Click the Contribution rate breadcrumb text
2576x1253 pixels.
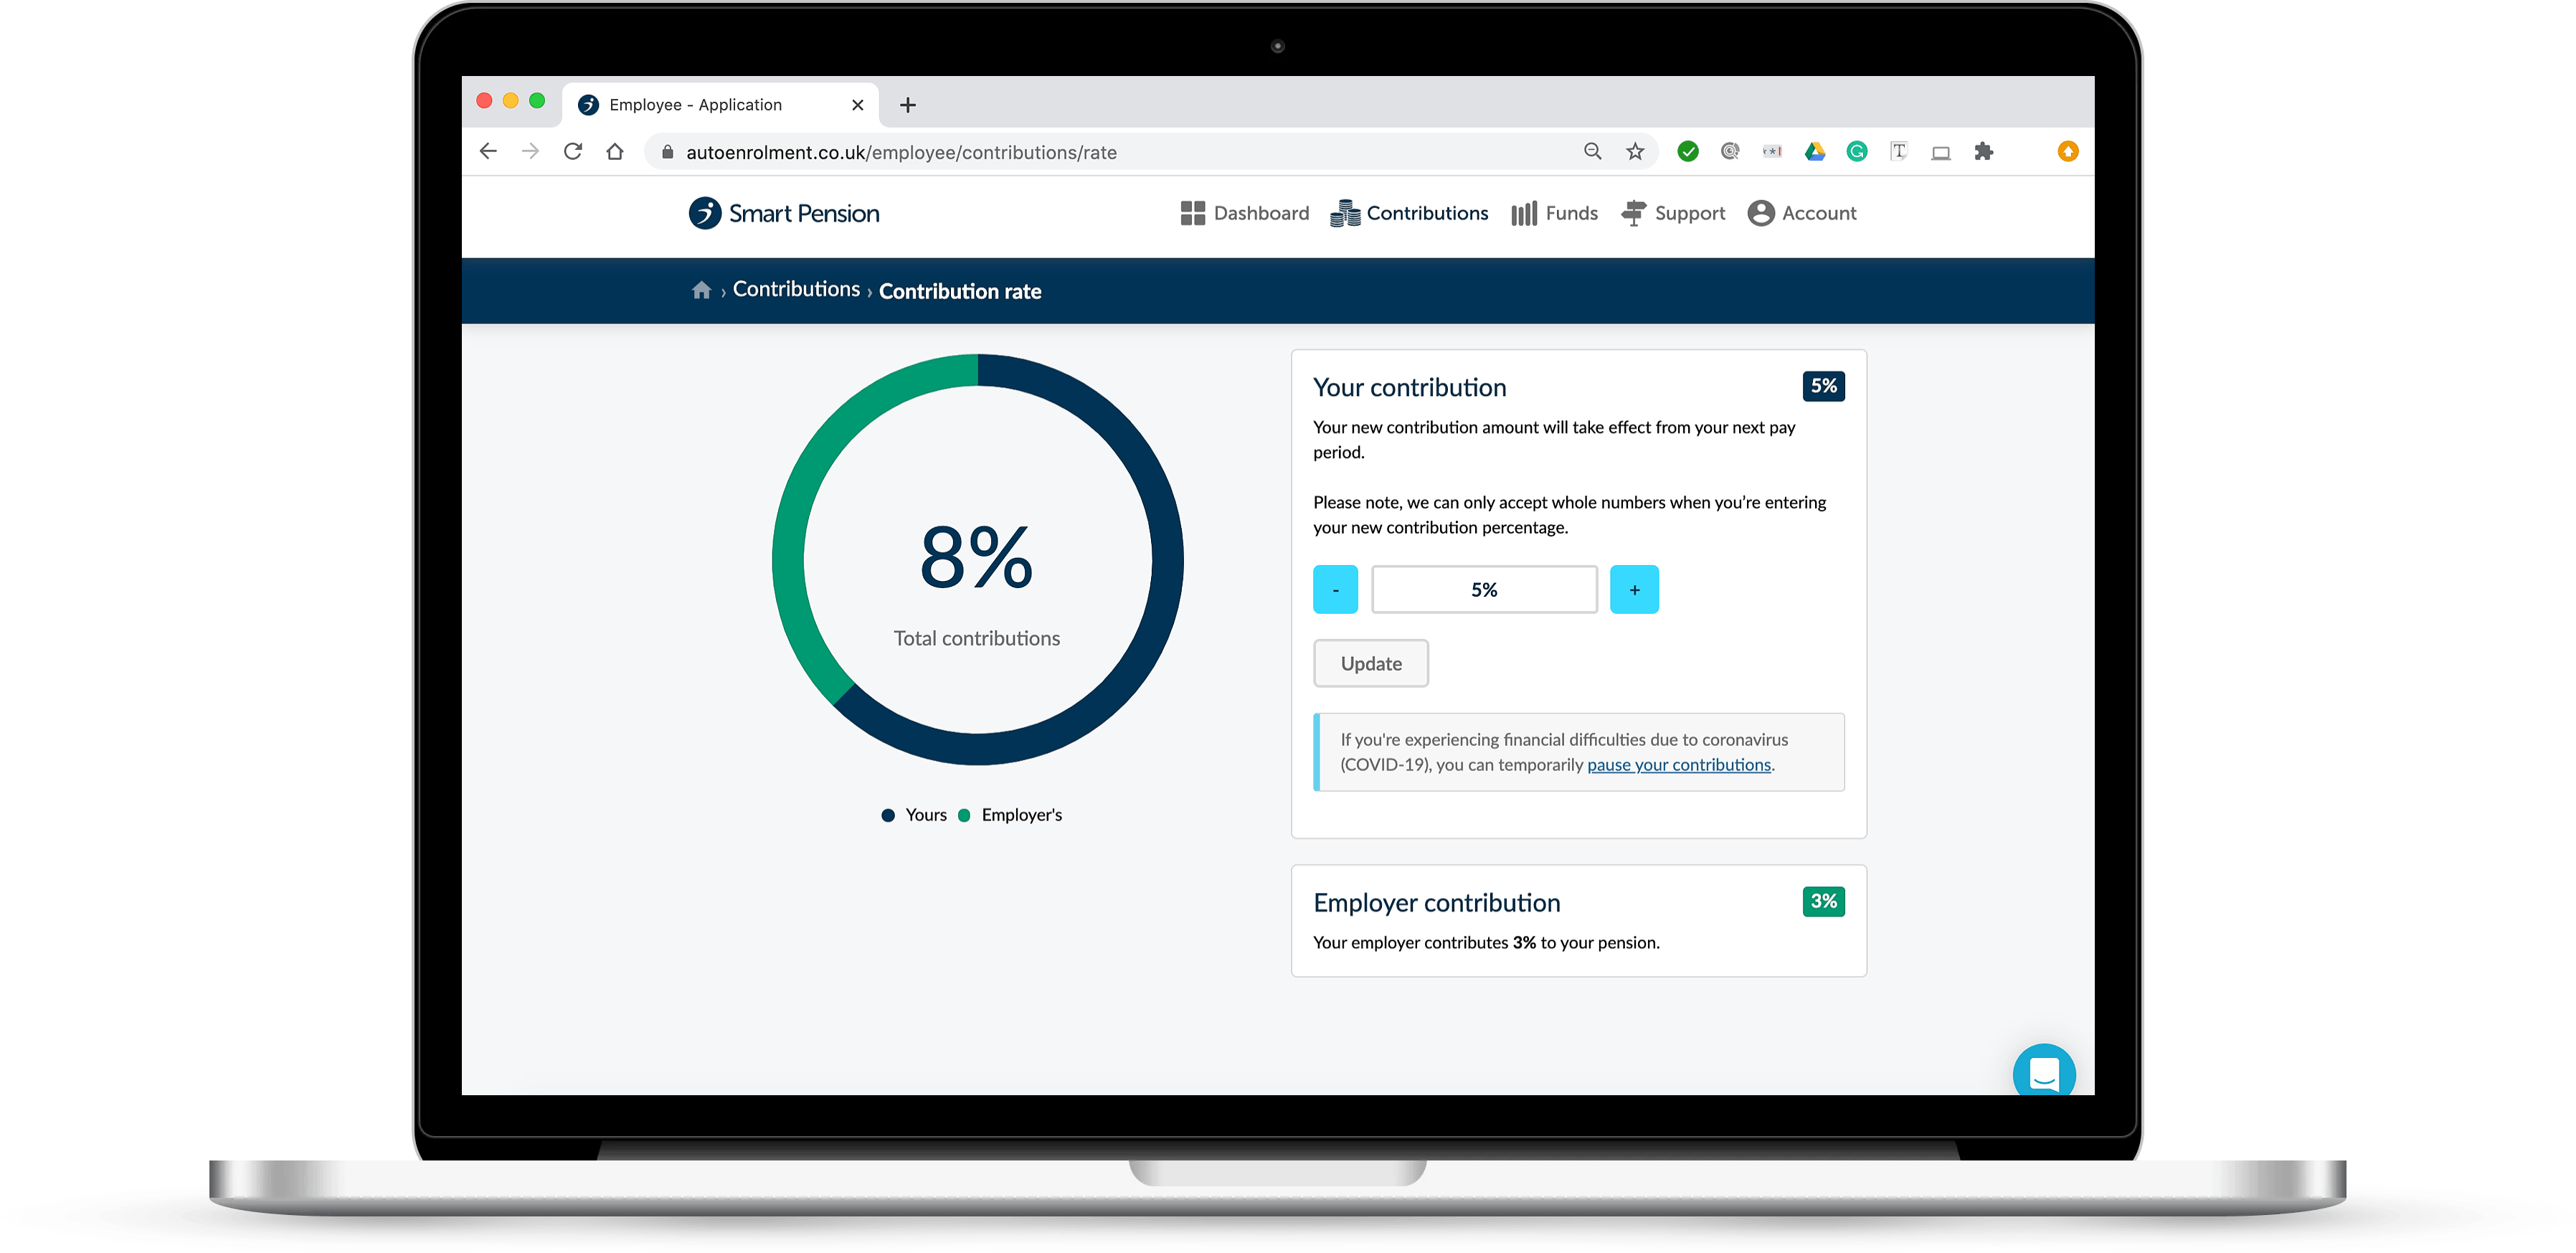coord(960,291)
